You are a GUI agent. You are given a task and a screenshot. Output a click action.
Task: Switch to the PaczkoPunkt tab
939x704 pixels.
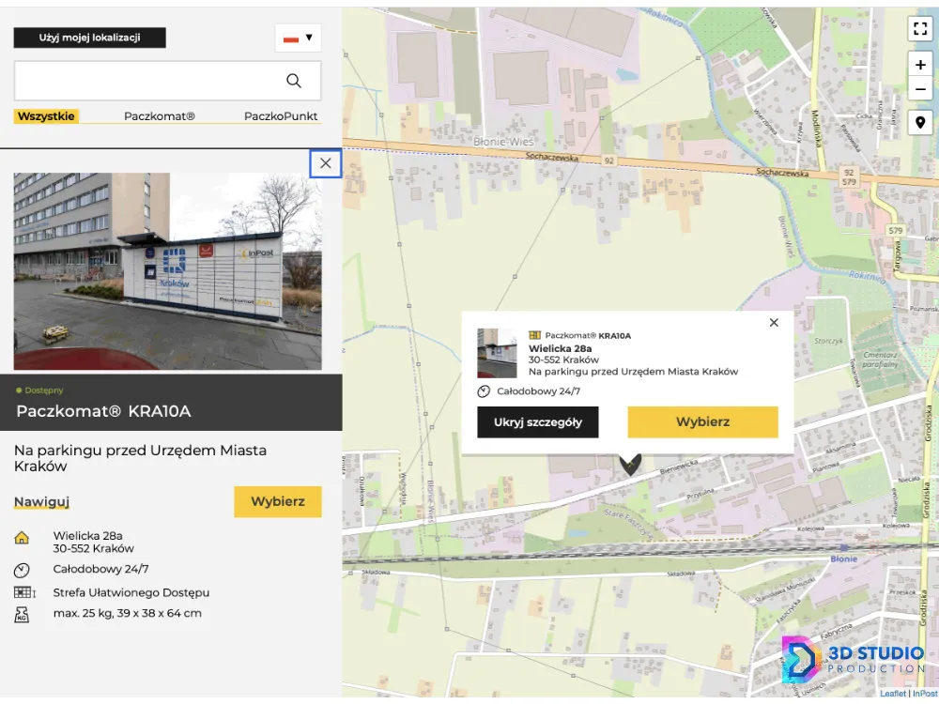(281, 116)
